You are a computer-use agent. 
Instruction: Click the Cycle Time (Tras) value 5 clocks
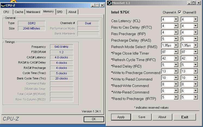pos(61,73)
